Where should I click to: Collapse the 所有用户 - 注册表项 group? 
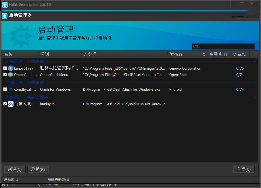[254, 61]
